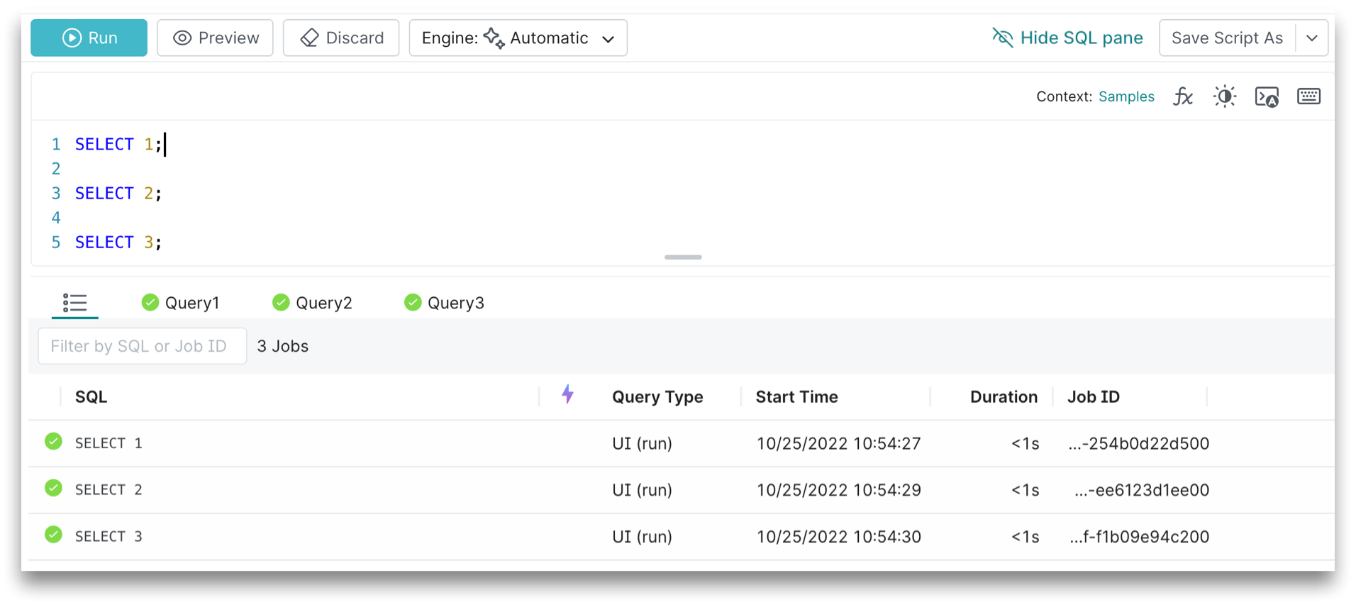Run the SQL script
This screenshot has height=607, width=1356.
(89, 38)
